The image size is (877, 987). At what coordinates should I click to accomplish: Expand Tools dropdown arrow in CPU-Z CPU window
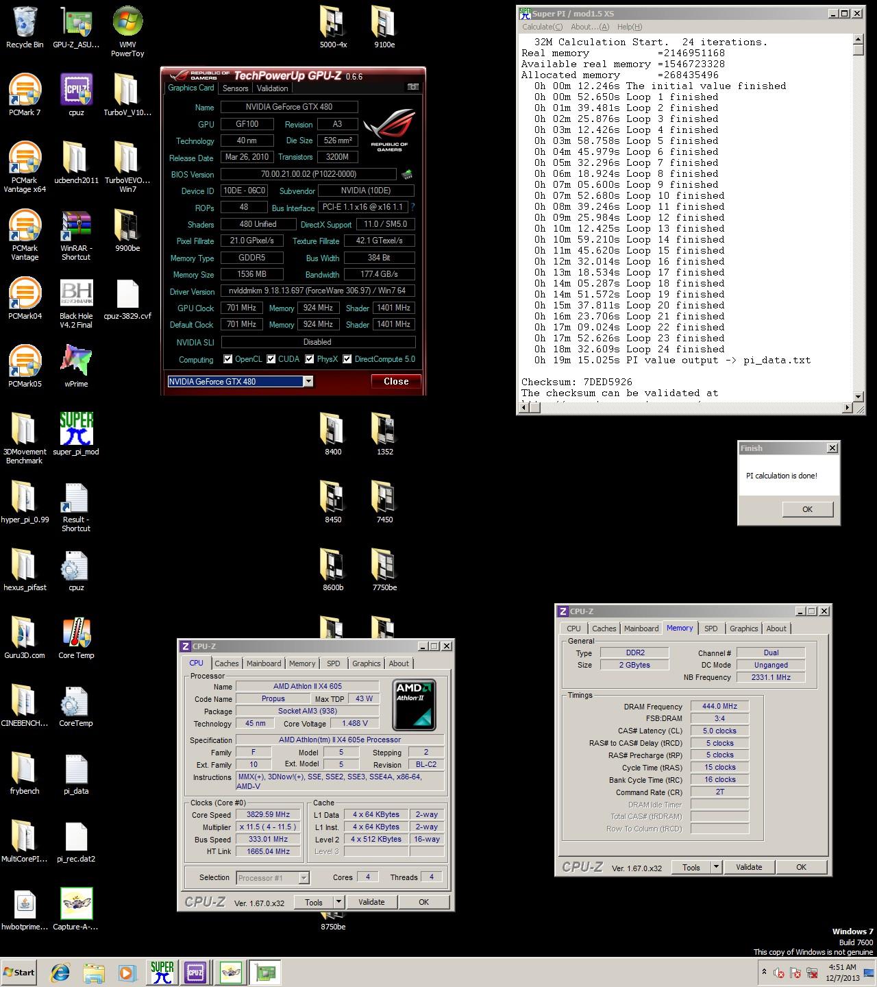coord(338,902)
